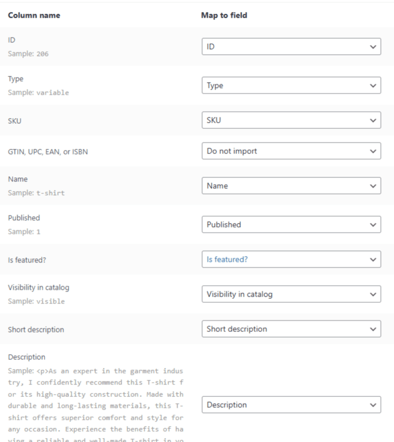Click the 'Sample: variable' text under Type

pos(39,92)
